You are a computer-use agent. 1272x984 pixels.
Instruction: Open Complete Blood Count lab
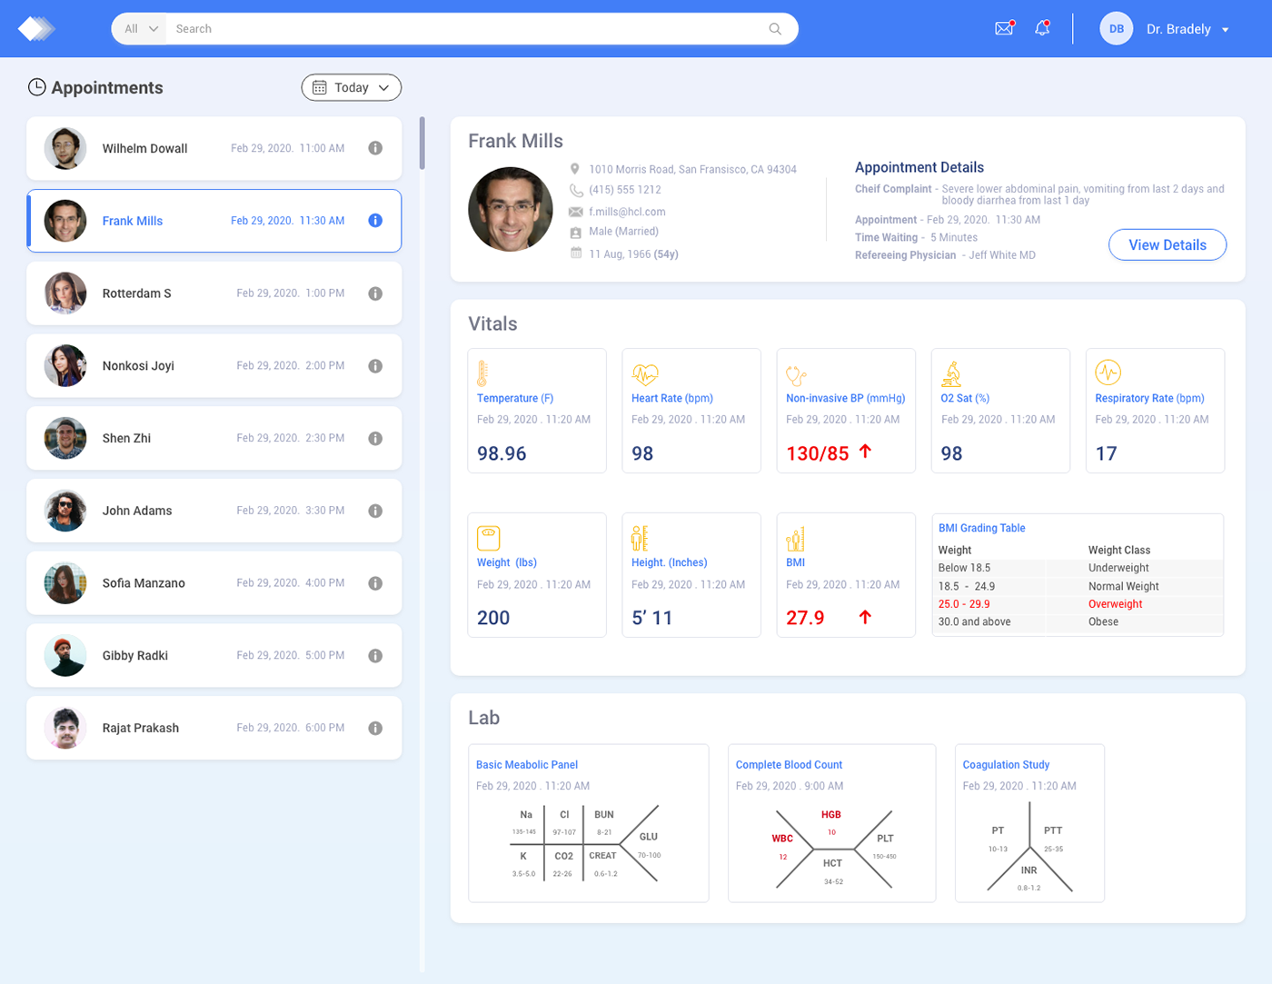click(x=832, y=823)
